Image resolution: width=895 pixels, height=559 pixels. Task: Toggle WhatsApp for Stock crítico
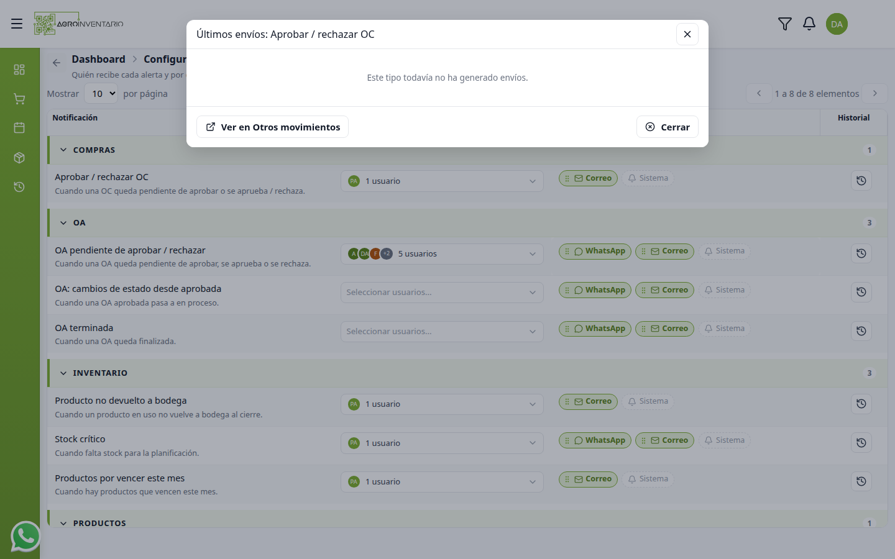[595, 440]
